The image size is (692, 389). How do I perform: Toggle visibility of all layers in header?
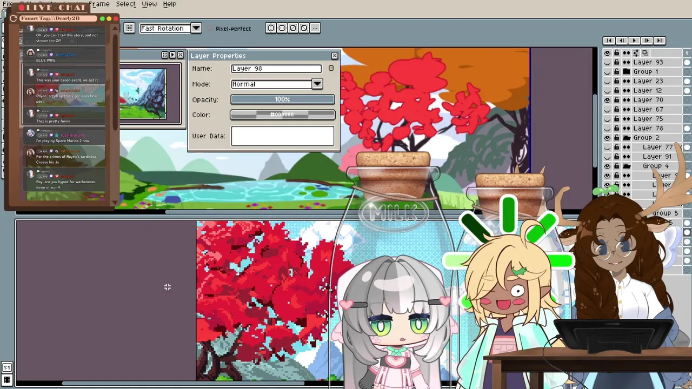coord(607,53)
